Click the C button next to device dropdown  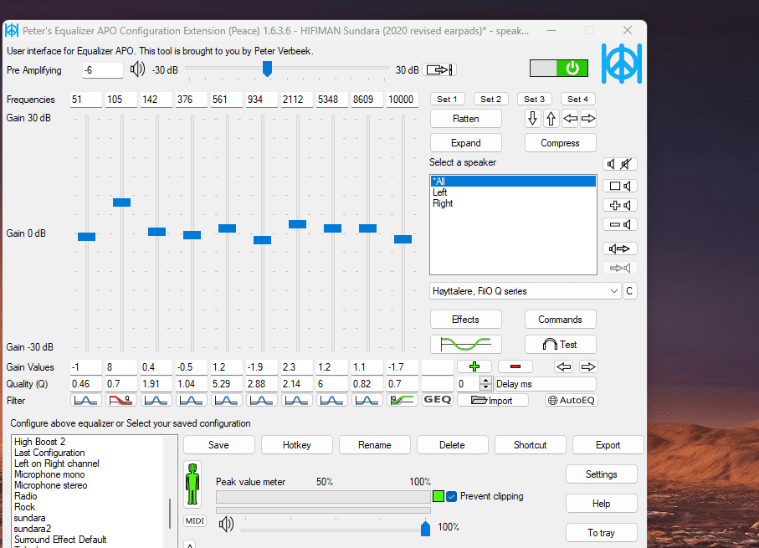[629, 291]
